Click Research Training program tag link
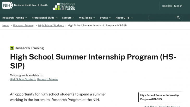Image resolution: width=190 pixels, height=107 pixels. point(48,79)
